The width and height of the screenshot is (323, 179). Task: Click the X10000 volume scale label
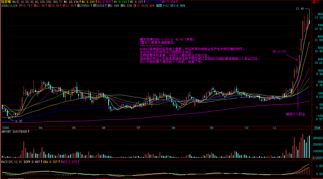coord(317,158)
